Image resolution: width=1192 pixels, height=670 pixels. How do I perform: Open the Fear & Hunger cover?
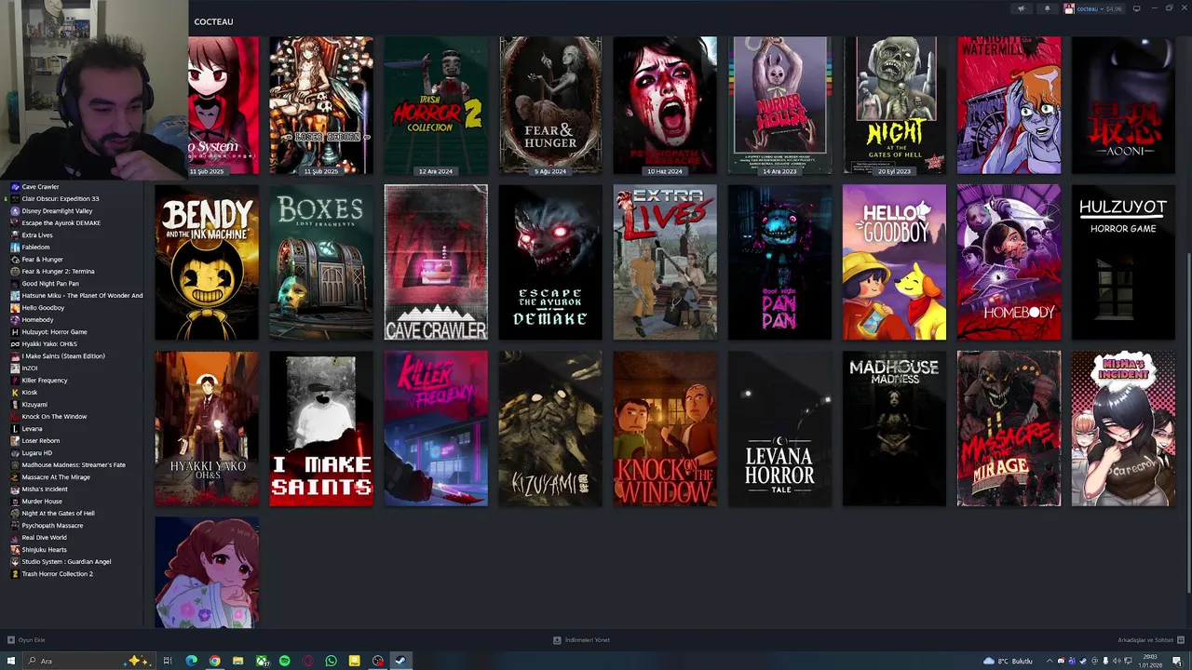coord(550,105)
